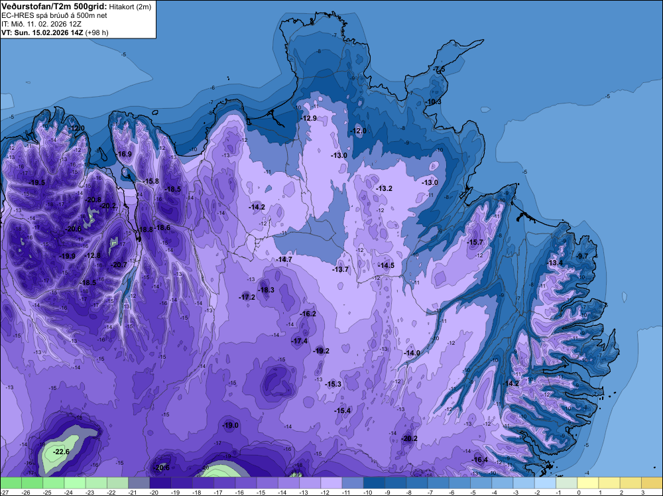
Task: Click the legend swatch labeled 3
Action: click(652, 483)
